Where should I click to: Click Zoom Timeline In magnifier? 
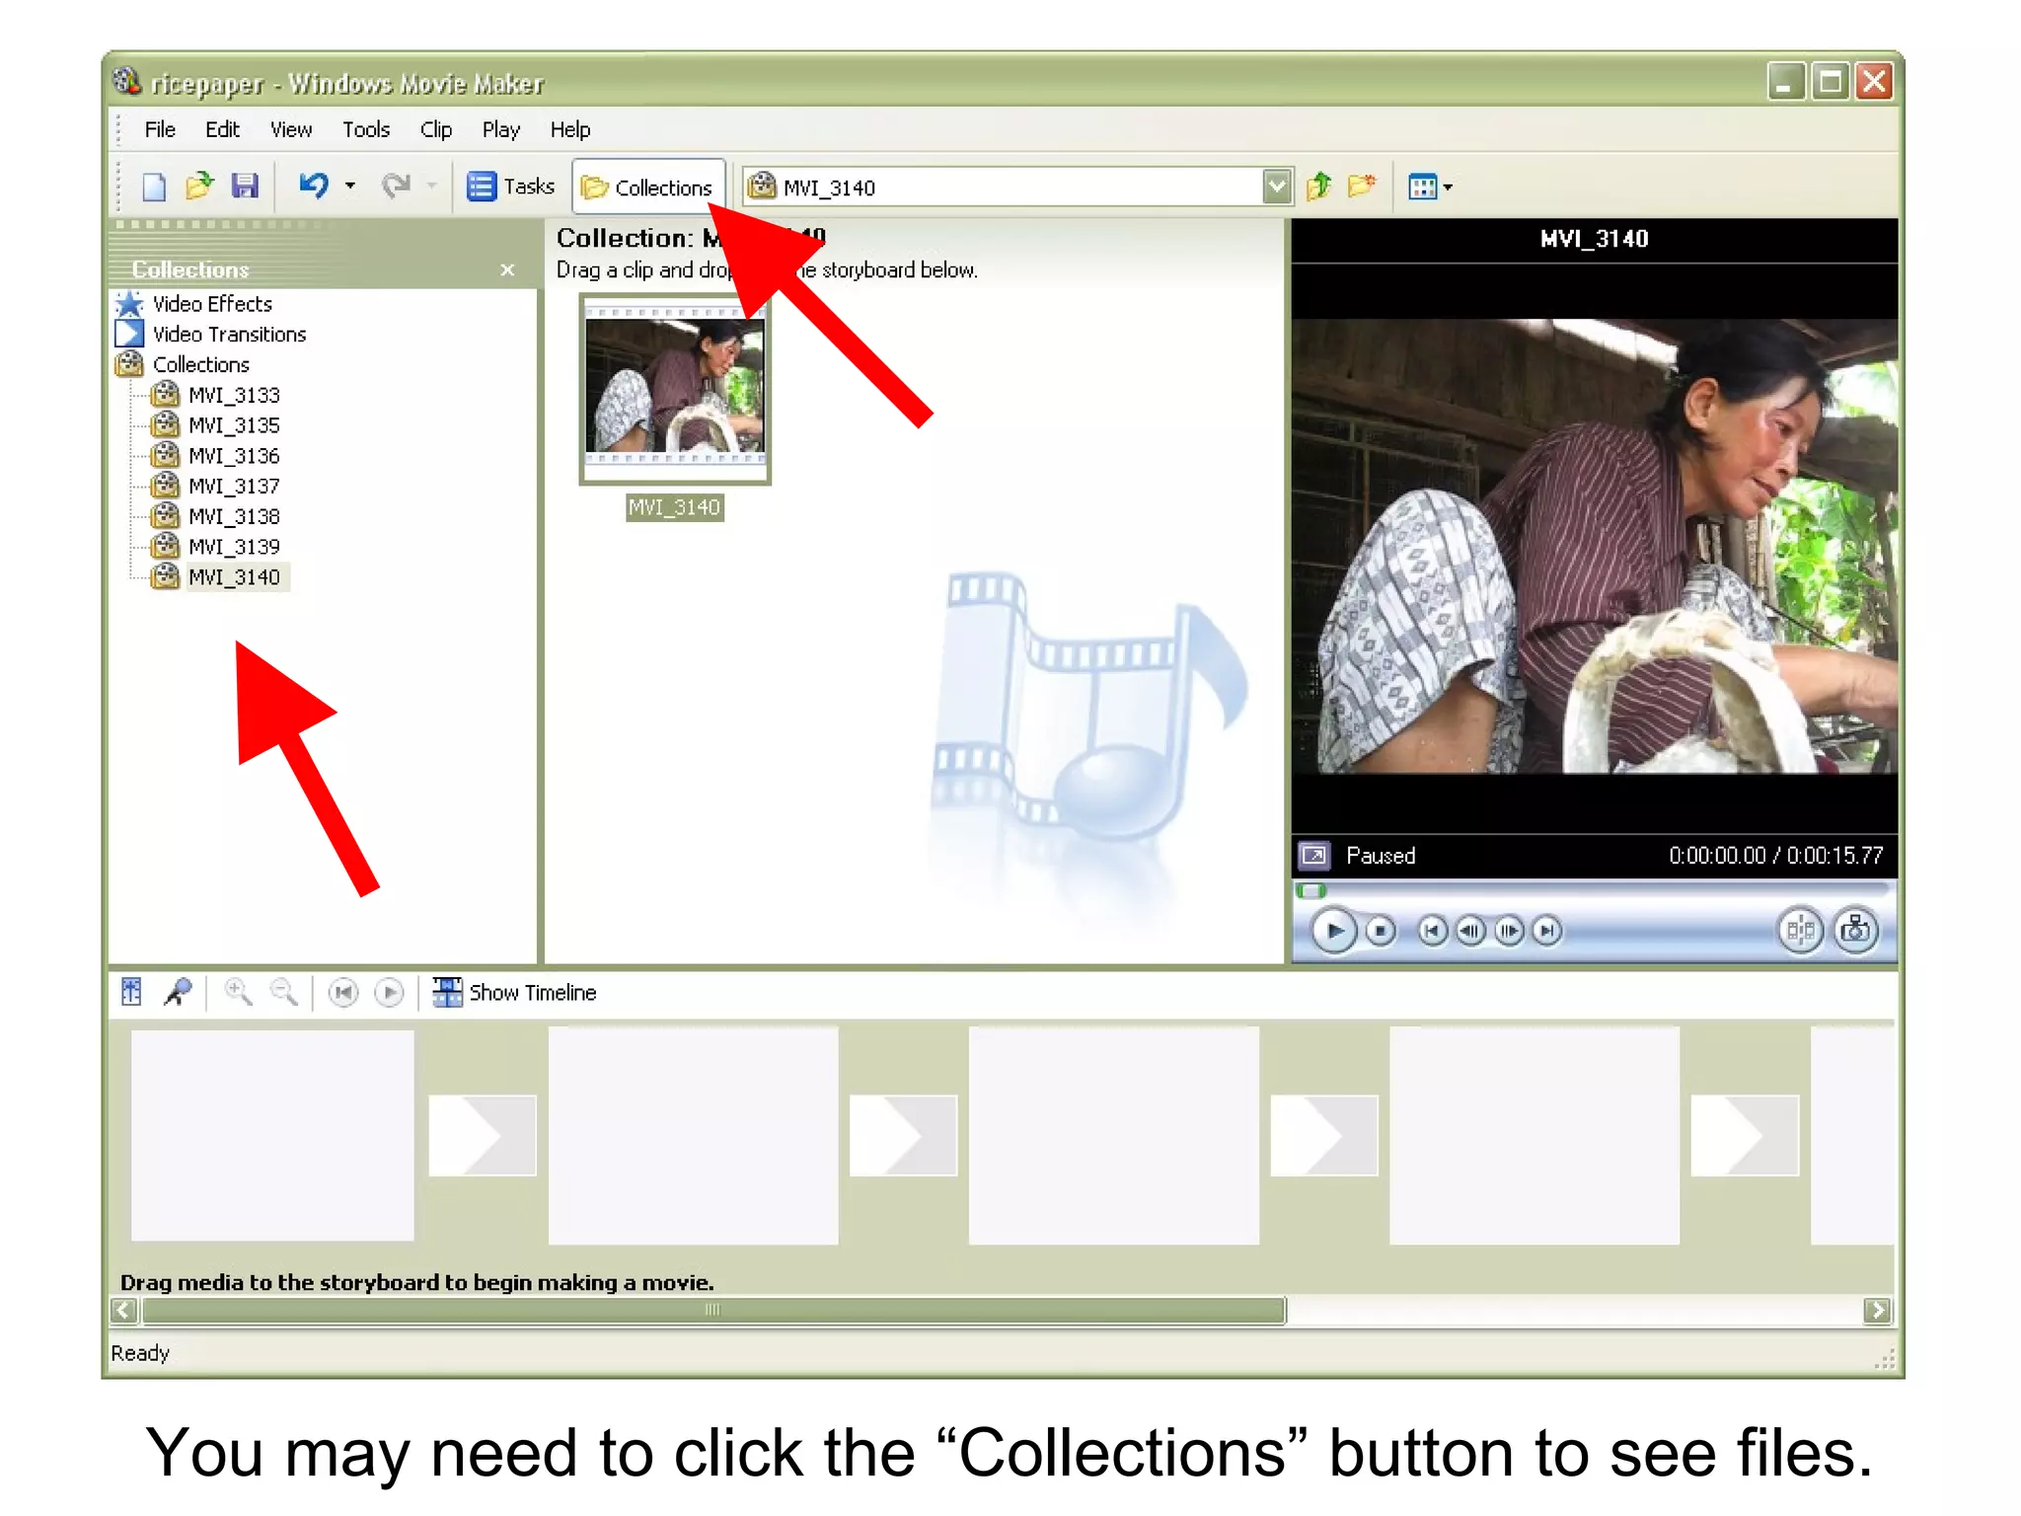pos(238,992)
